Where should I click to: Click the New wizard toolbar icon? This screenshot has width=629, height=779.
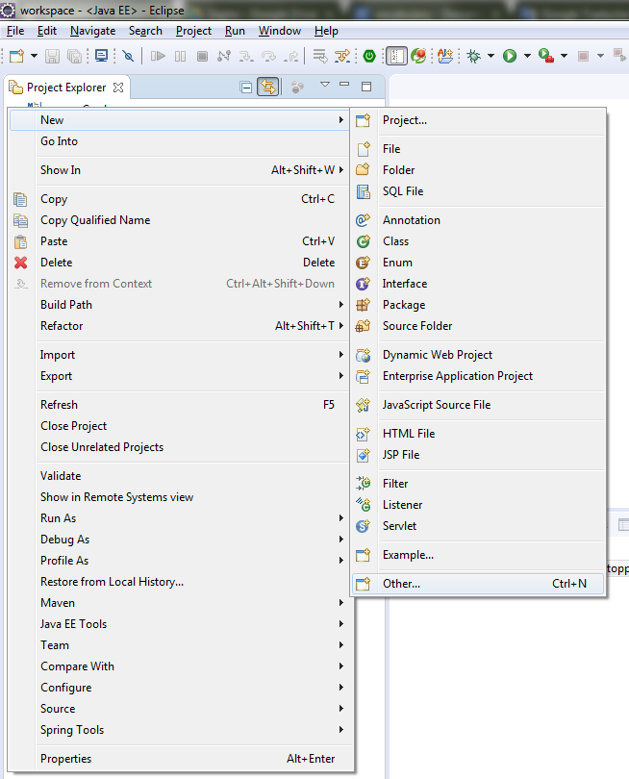point(17,56)
